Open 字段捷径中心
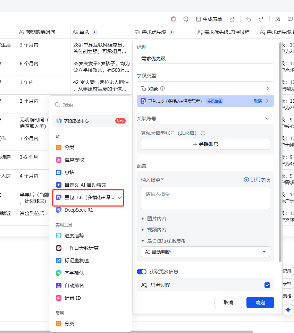The height and width of the screenshot is (333, 294). [x=91, y=121]
